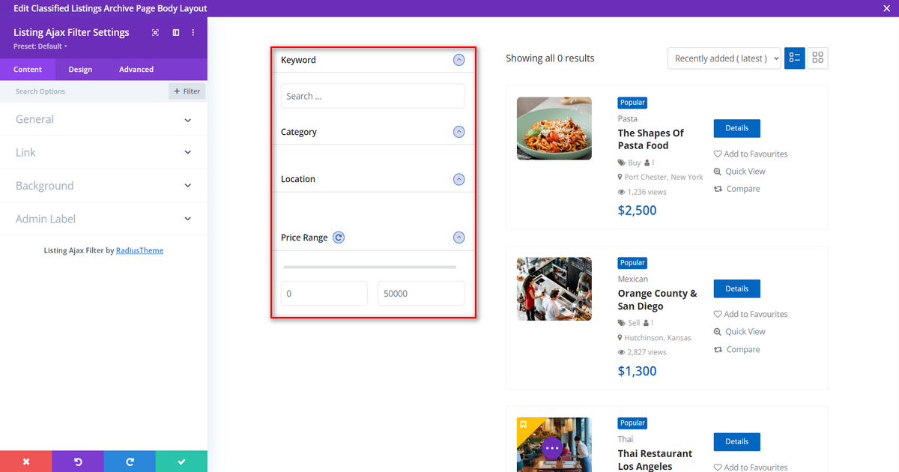Image resolution: width=899 pixels, height=472 pixels.
Task: Click the bookmark ribbon on Thai listing image
Action: 524,425
